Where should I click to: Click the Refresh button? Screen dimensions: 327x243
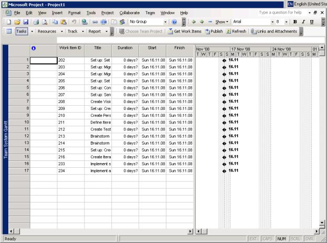tap(236, 32)
